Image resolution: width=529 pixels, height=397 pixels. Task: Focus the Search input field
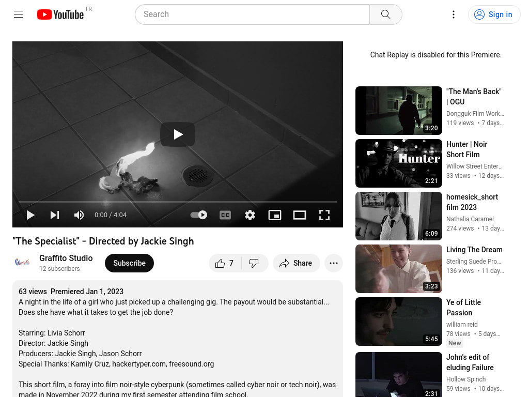(x=252, y=14)
